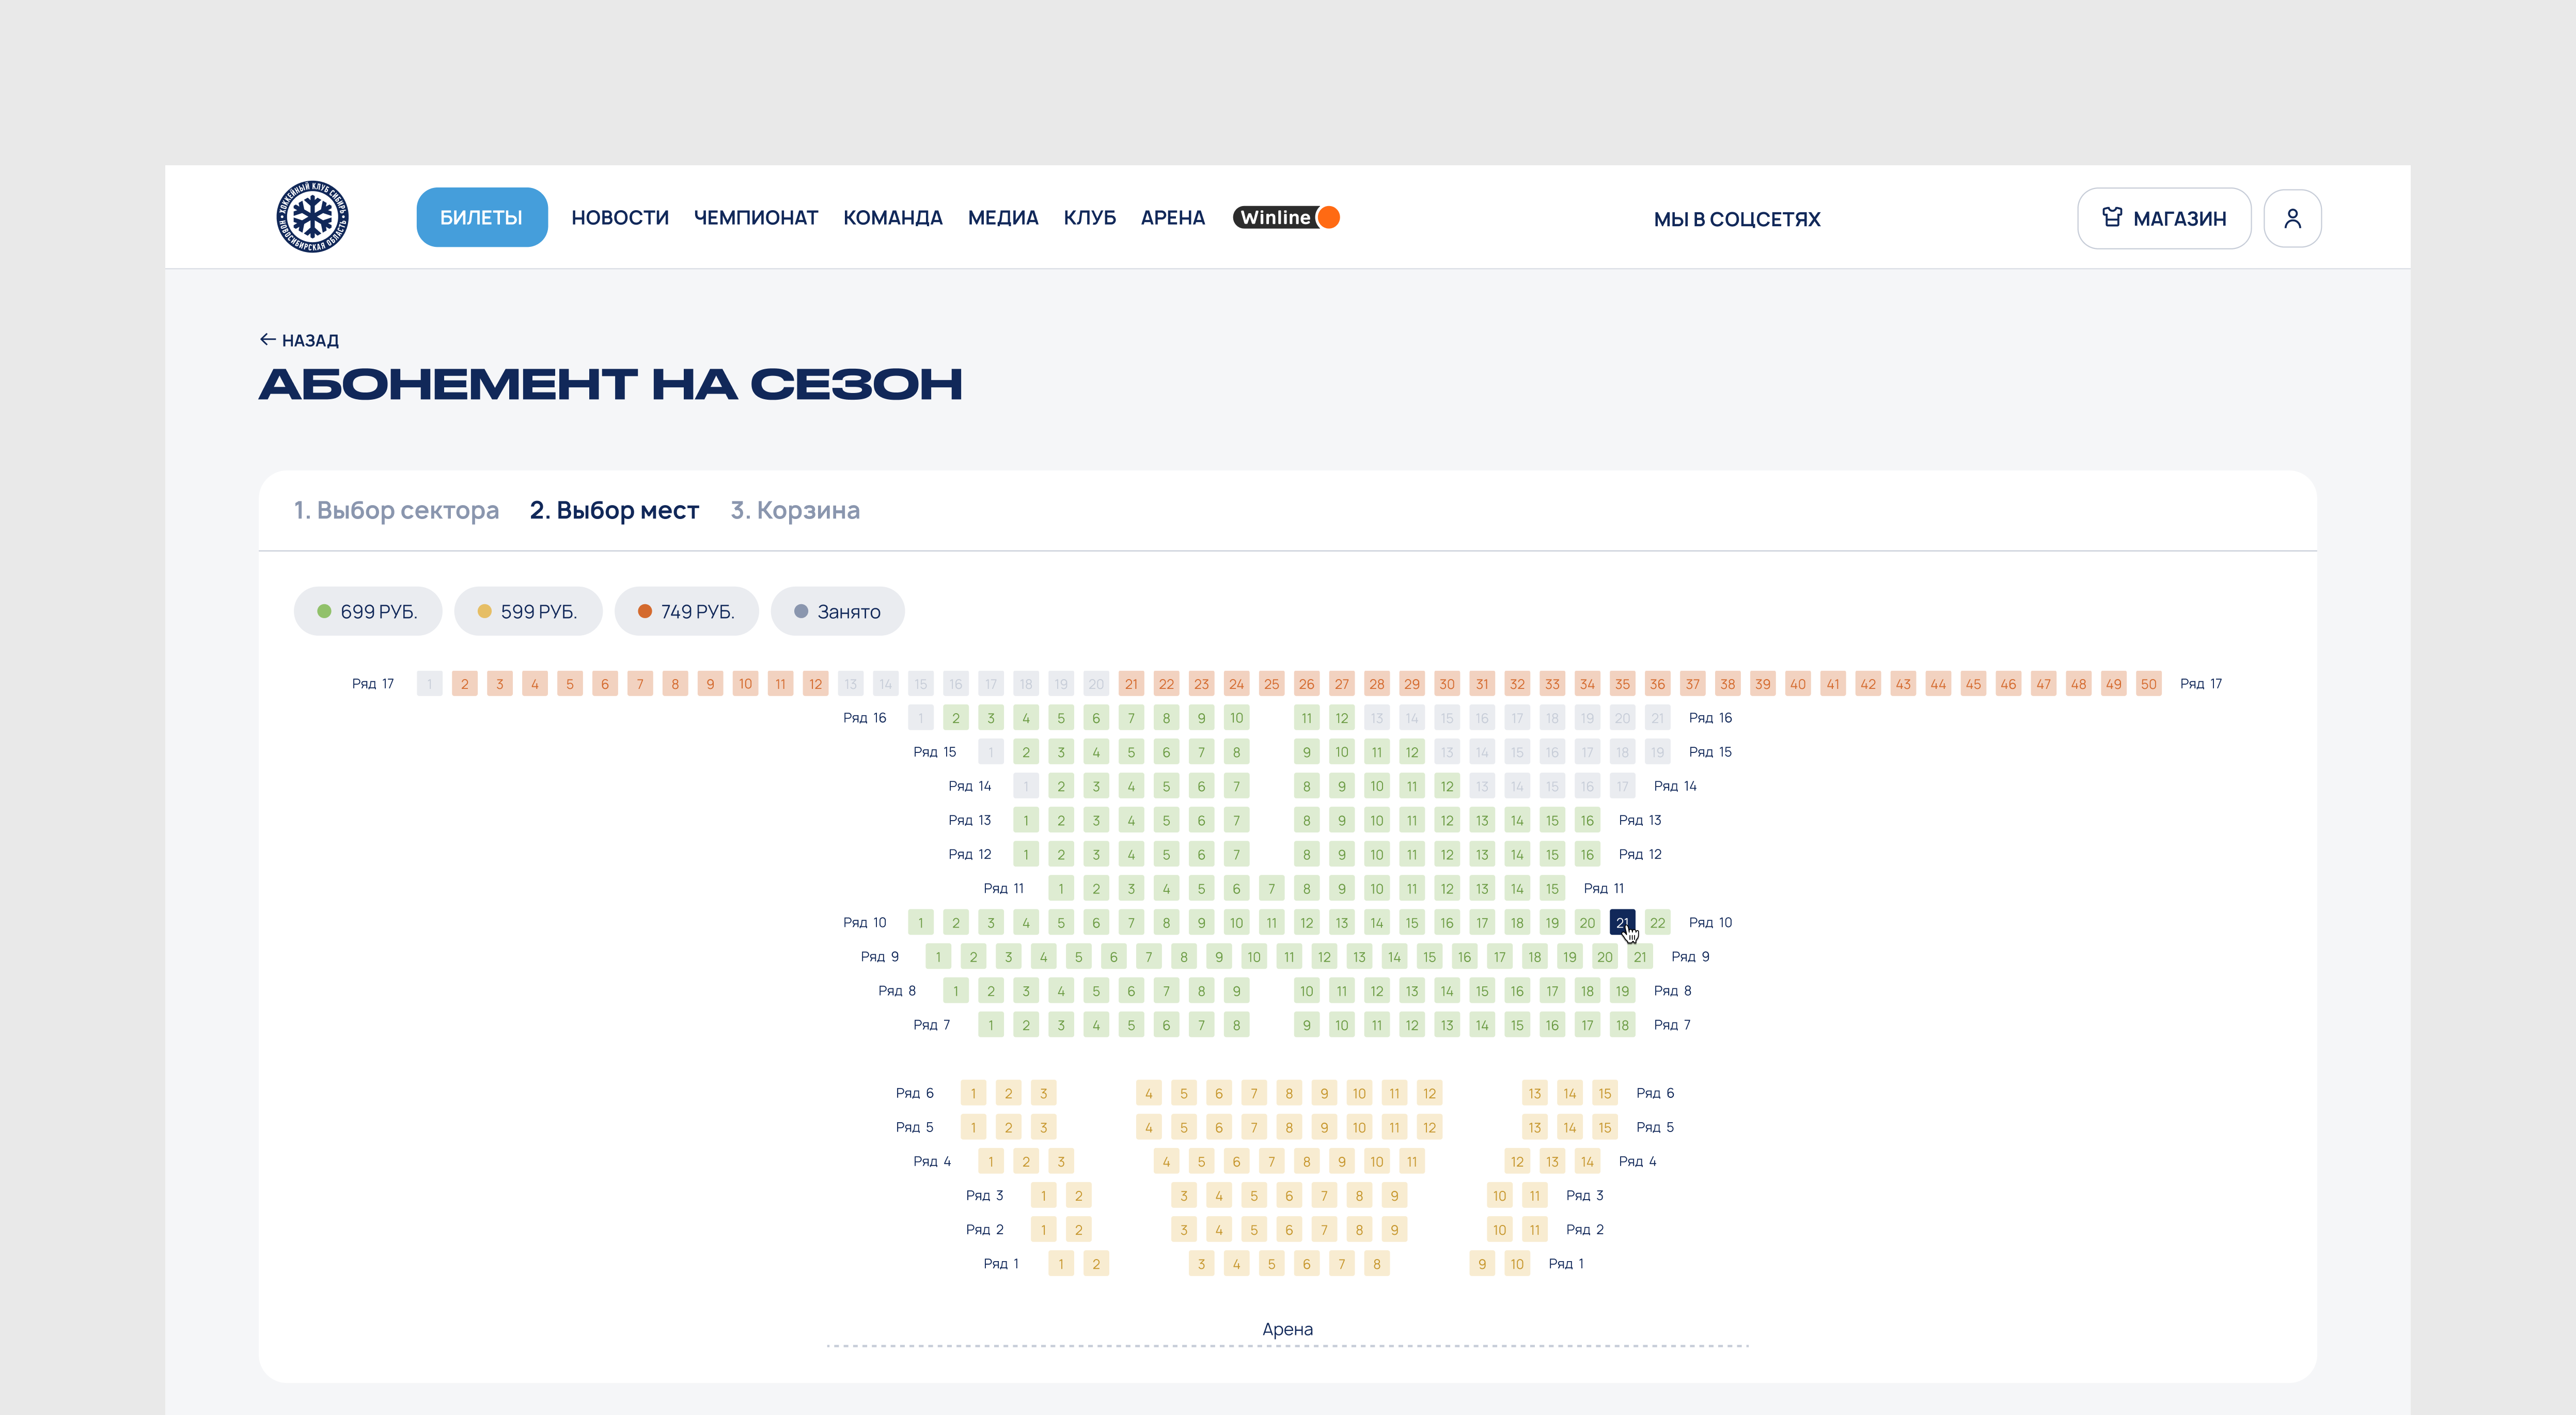Image resolution: width=2576 pixels, height=1415 pixels.
Task: Click Мы в соцсетях link
Action: pyautogui.click(x=1736, y=219)
